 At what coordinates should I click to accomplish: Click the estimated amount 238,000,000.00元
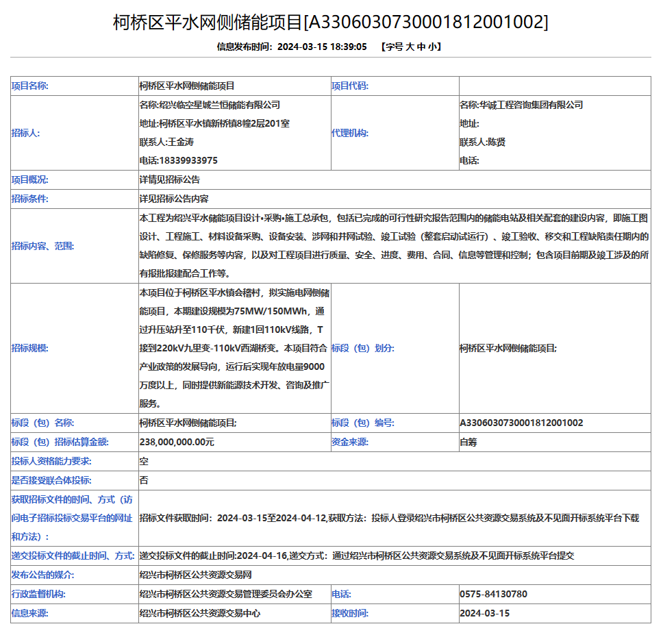pyautogui.click(x=177, y=443)
